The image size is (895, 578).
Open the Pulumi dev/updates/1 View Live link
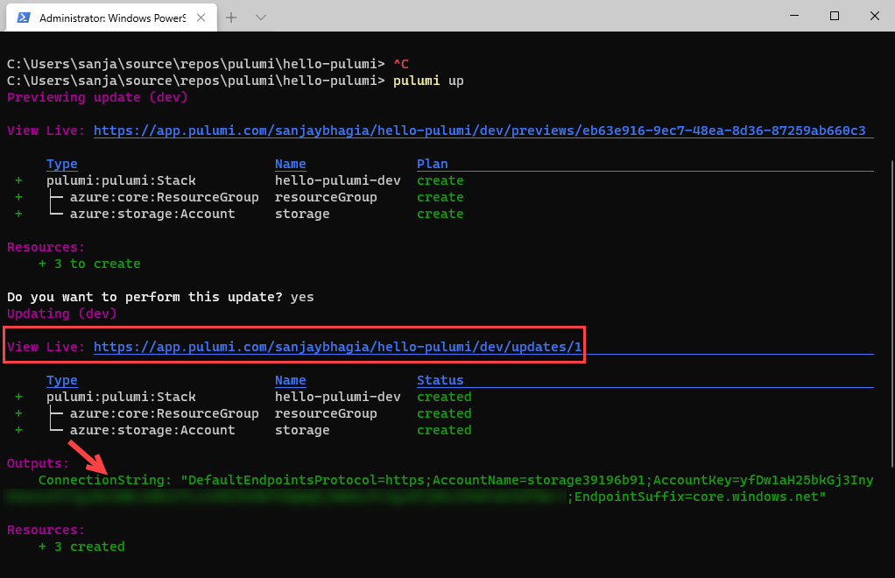pyautogui.click(x=337, y=347)
